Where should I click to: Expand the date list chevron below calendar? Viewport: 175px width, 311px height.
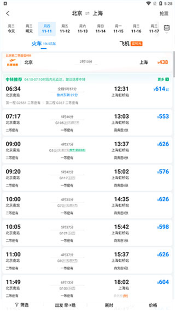point(167,33)
